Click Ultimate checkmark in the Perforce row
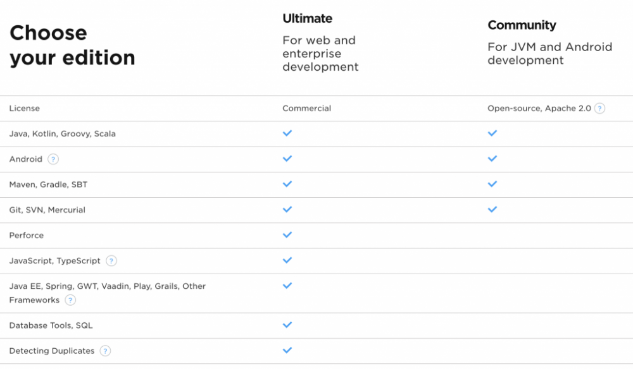Screen dimensions: 633x369 click(x=287, y=234)
